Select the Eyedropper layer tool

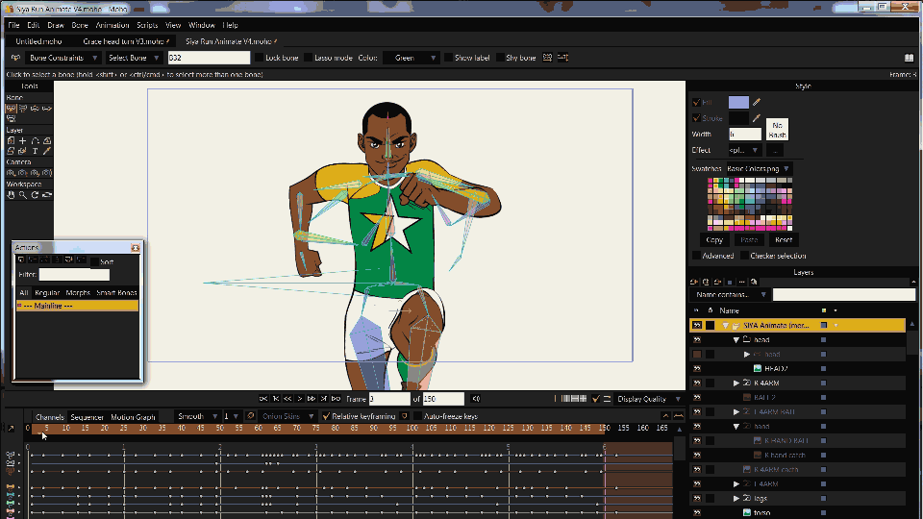click(x=47, y=151)
